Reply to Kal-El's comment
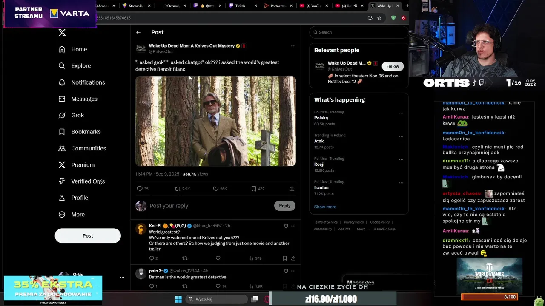The image size is (545, 306). [x=153, y=258]
